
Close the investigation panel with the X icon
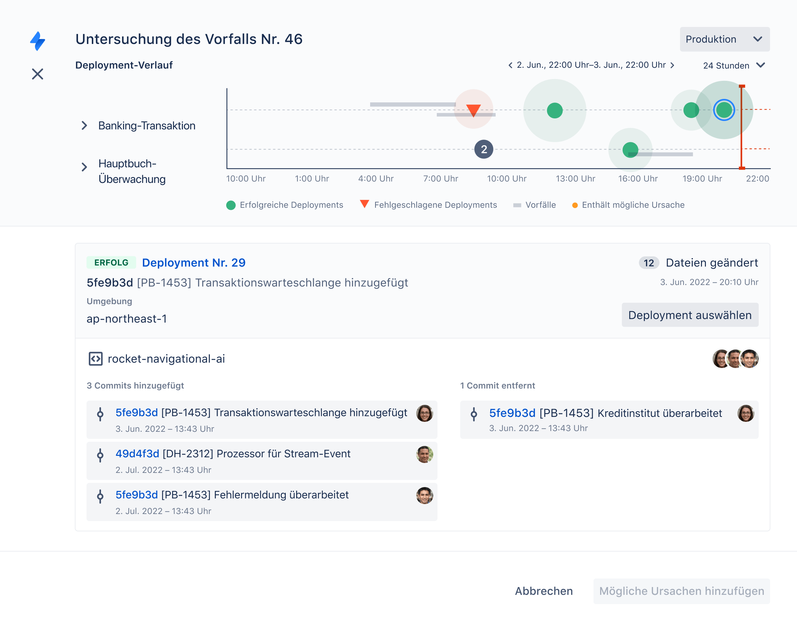(x=37, y=74)
